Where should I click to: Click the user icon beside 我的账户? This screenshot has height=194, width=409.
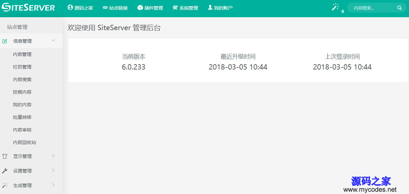[210, 7]
